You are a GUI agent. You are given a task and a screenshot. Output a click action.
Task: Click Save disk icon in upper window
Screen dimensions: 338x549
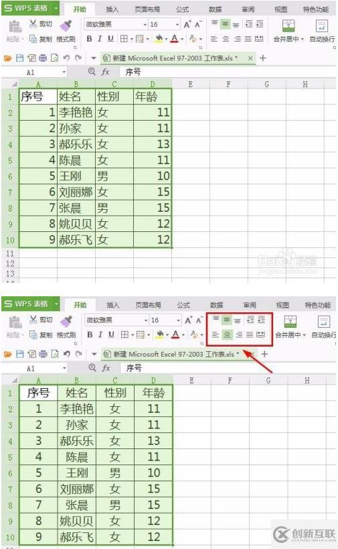[20, 58]
